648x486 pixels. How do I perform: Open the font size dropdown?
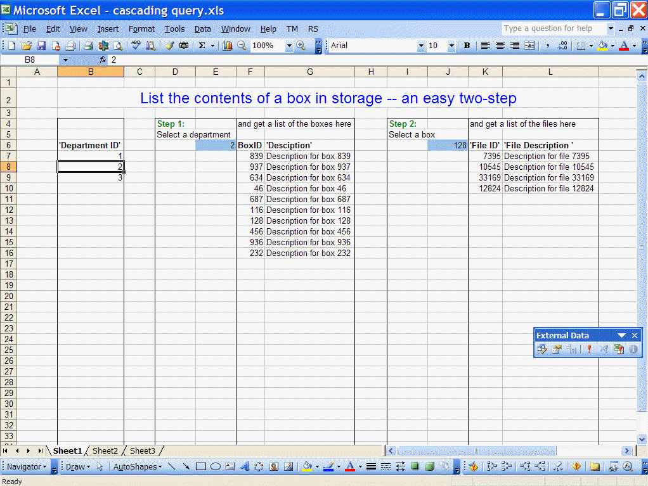451,46
